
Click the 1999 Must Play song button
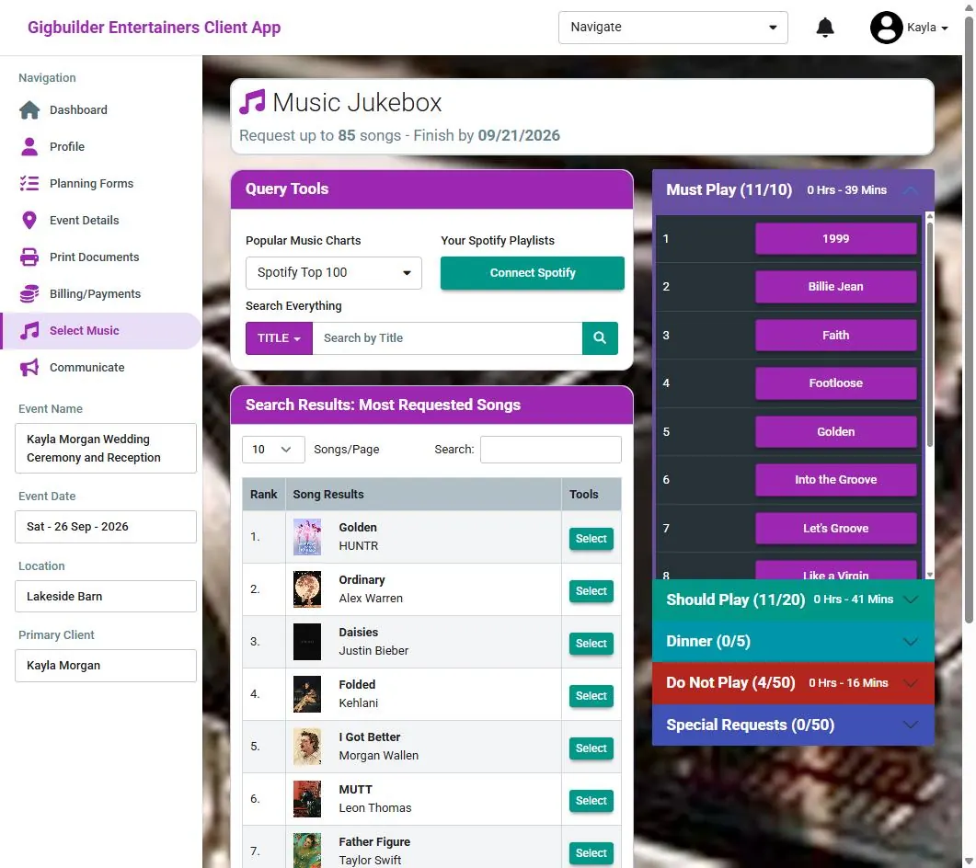coord(835,238)
